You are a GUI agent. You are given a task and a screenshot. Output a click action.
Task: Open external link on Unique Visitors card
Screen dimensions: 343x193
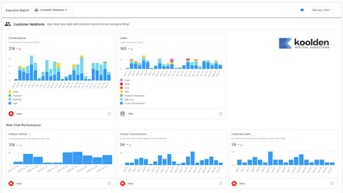click(109, 183)
